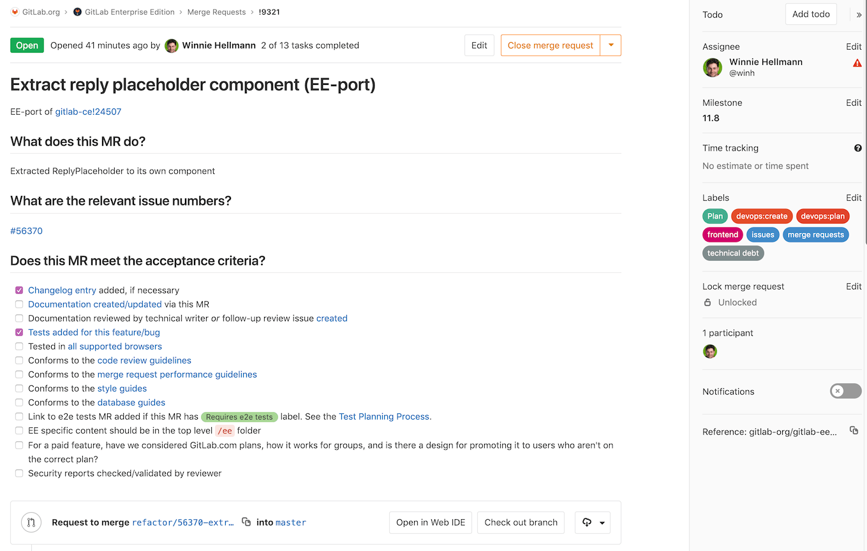The width and height of the screenshot is (867, 551).
Task: Check Conforms to the database guides checkbox
Action: pos(19,402)
